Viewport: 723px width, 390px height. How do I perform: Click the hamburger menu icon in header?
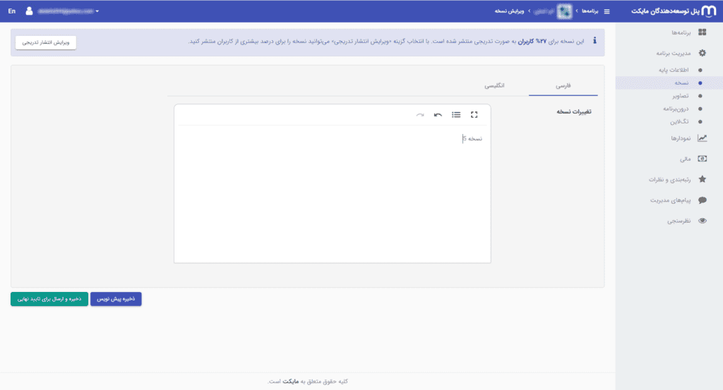607,11
